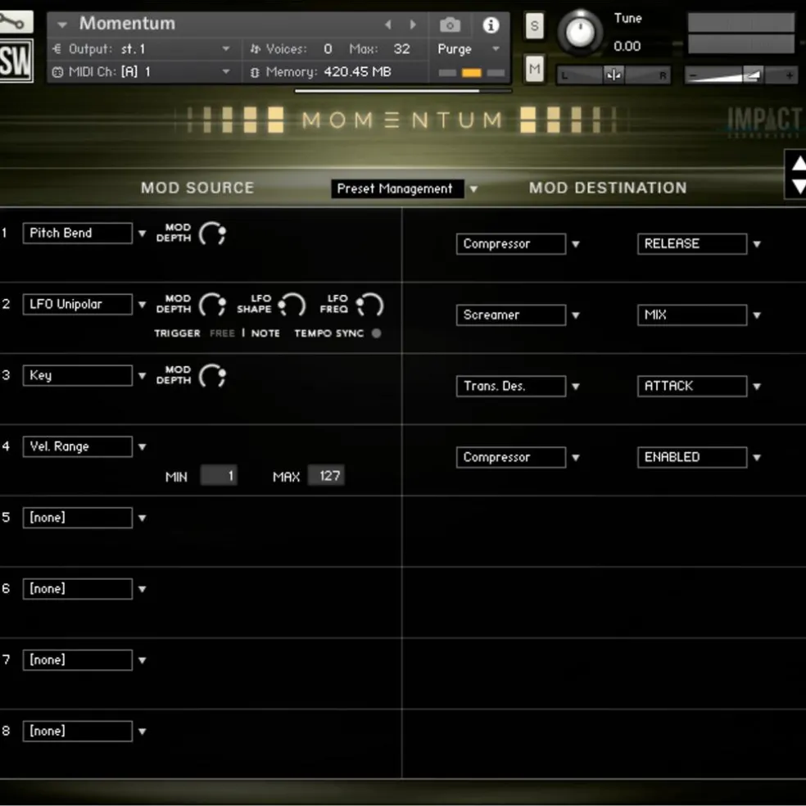The width and height of the screenshot is (806, 806).
Task: Go to previous instrument preset arrow
Action: click(388, 24)
